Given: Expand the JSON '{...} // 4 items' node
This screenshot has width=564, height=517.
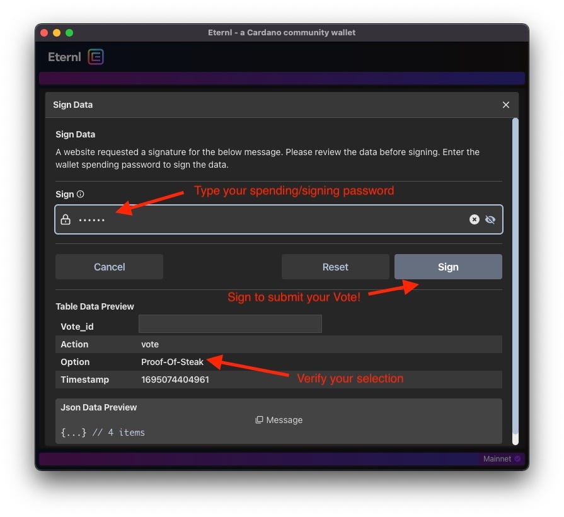Looking at the screenshot, I should [x=103, y=433].
